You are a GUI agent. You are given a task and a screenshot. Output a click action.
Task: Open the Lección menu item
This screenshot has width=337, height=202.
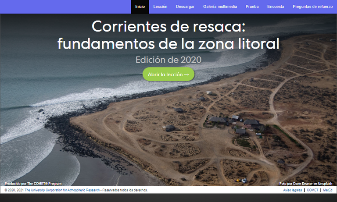[160, 7]
